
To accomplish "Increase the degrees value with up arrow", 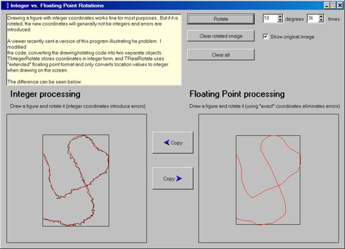I will 280,17.
